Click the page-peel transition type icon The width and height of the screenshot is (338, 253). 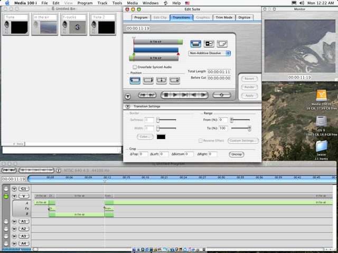(222, 44)
